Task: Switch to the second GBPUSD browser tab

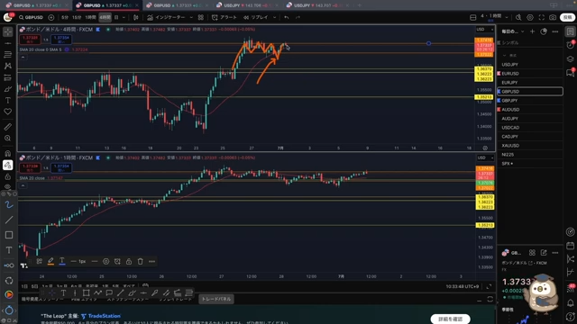Action: coord(106,5)
